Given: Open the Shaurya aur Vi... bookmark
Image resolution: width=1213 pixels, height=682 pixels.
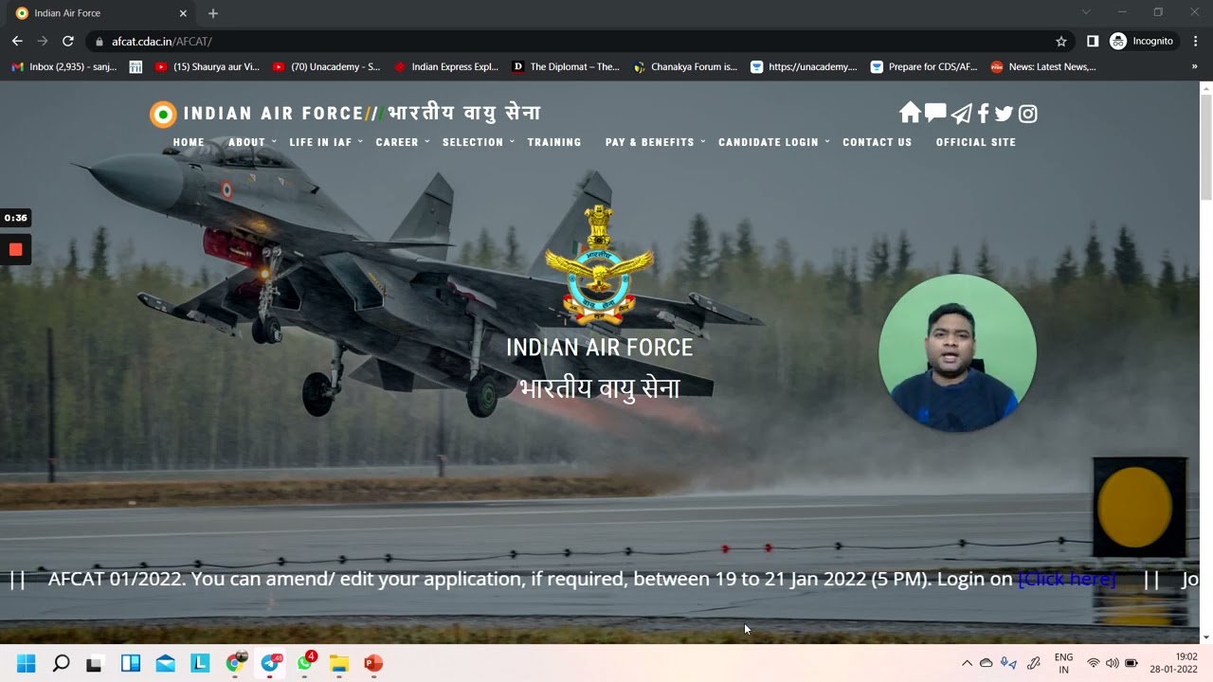Looking at the screenshot, I should [207, 66].
